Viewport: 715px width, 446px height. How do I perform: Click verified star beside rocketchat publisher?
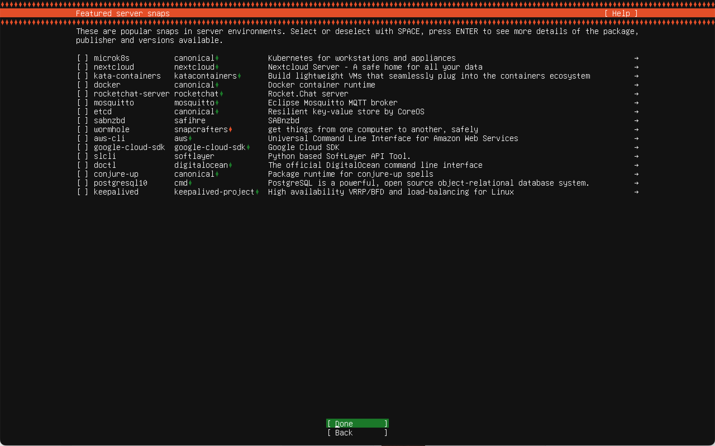[221, 94]
